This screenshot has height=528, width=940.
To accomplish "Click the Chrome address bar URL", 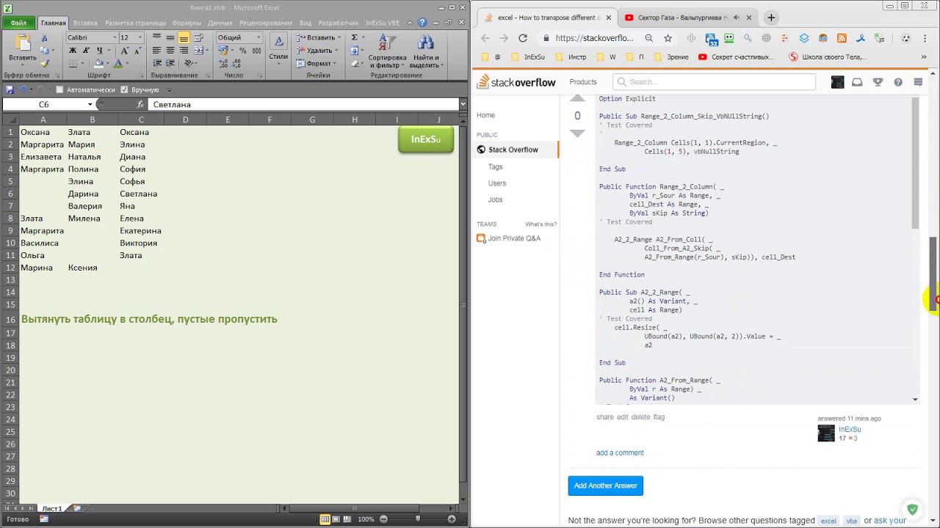I will point(593,38).
